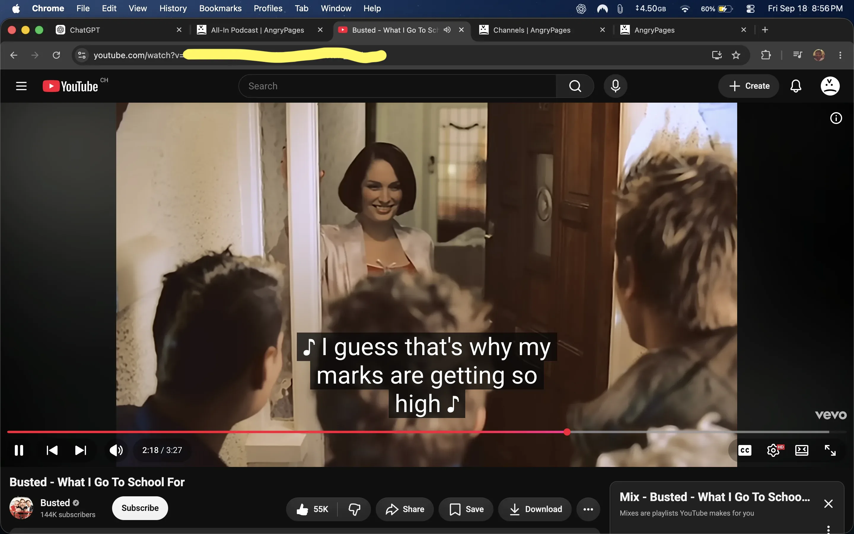Skip to previous video
The image size is (854, 534).
pyautogui.click(x=52, y=450)
